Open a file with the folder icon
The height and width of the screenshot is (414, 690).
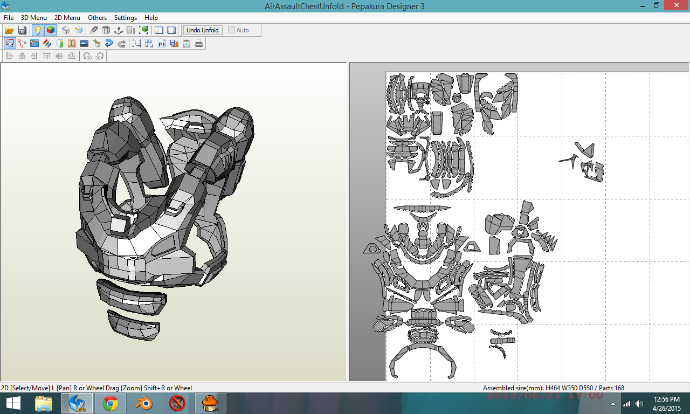[x=10, y=30]
